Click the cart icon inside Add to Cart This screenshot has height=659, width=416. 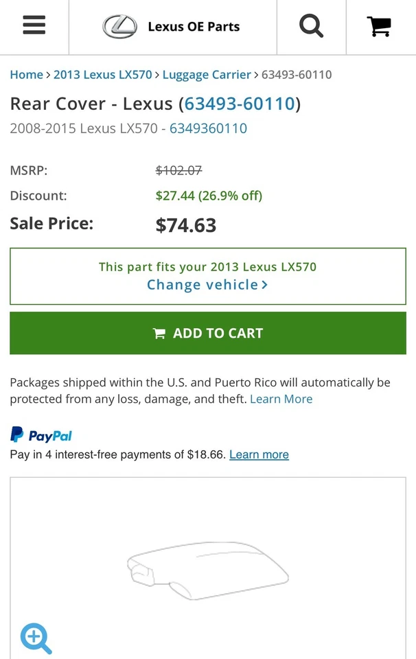click(x=159, y=333)
